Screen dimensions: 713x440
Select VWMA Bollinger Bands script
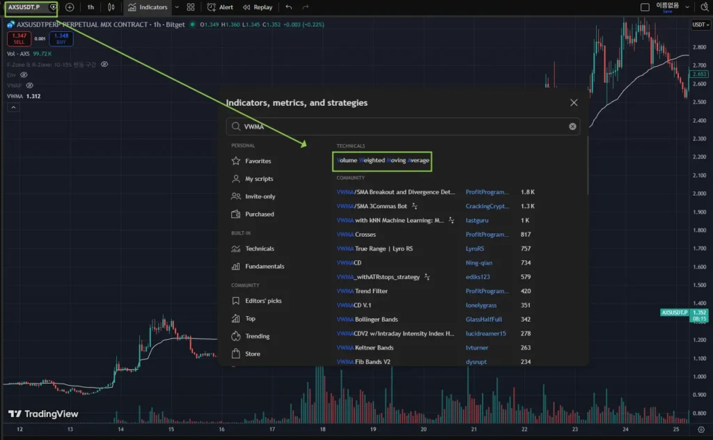(367, 319)
